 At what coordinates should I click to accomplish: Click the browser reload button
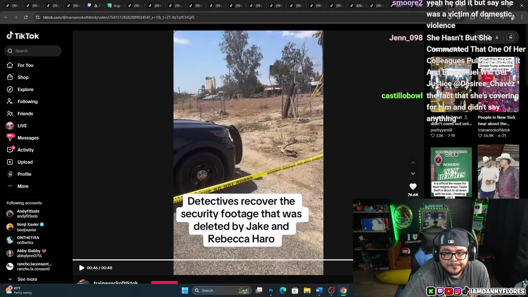pos(26,17)
